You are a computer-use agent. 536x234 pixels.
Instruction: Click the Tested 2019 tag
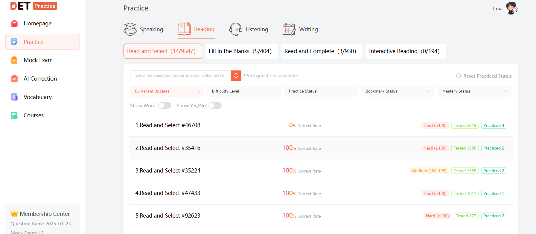[465, 125]
